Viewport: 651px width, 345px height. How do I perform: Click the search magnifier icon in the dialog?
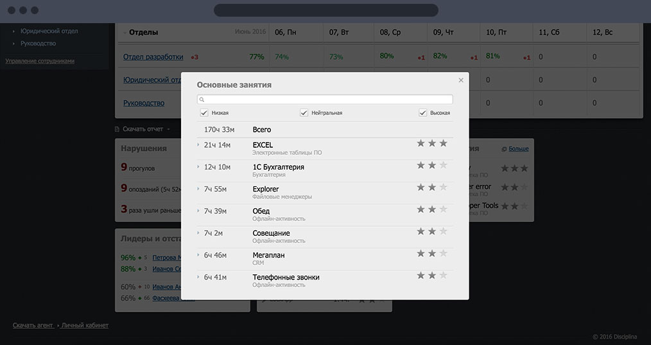click(202, 100)
